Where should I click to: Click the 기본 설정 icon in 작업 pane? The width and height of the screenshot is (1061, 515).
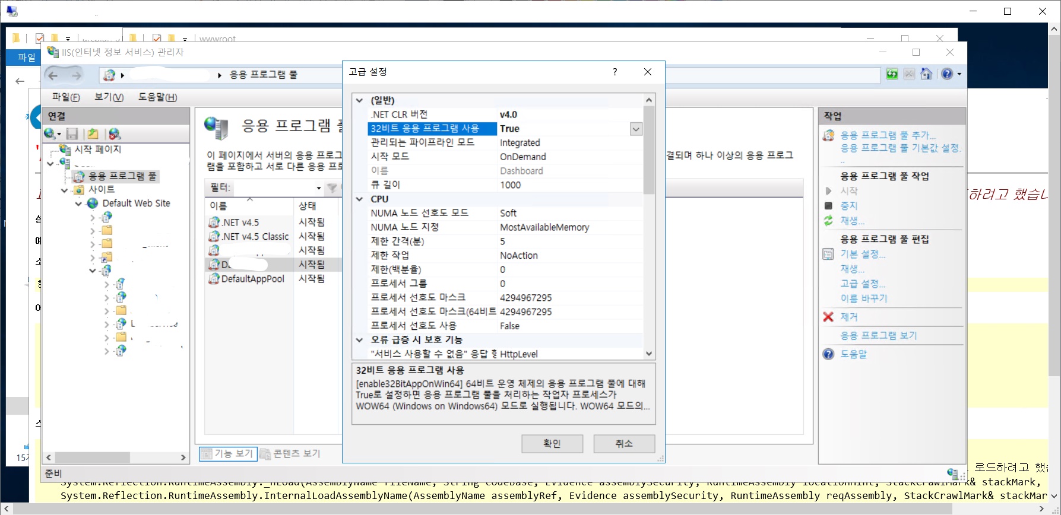click(828, 255)
